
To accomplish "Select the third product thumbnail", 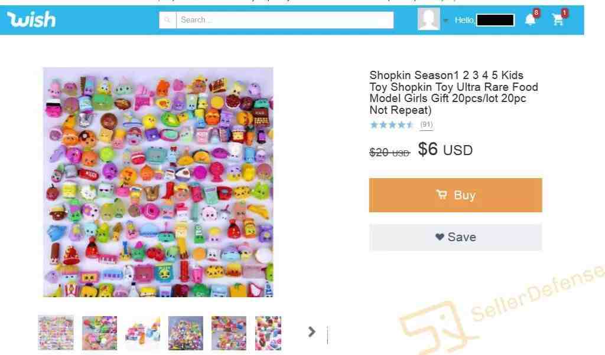I will tap(143, 333).
